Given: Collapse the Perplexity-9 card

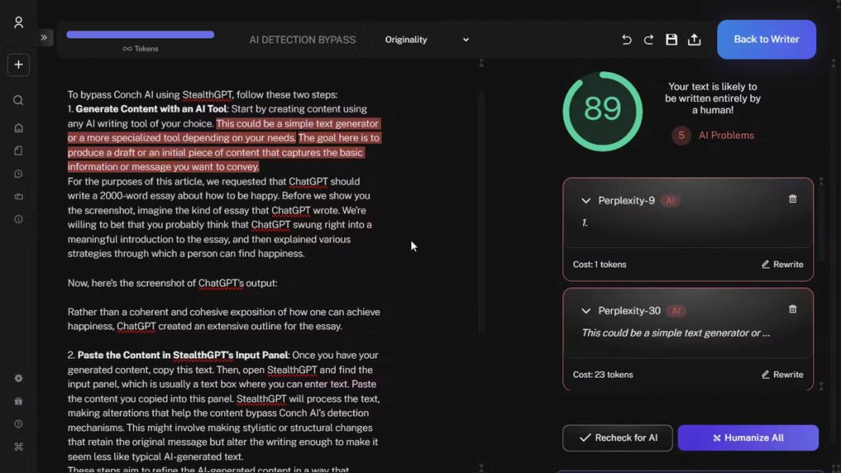Looking at the screenshot, I should point(586,200).
